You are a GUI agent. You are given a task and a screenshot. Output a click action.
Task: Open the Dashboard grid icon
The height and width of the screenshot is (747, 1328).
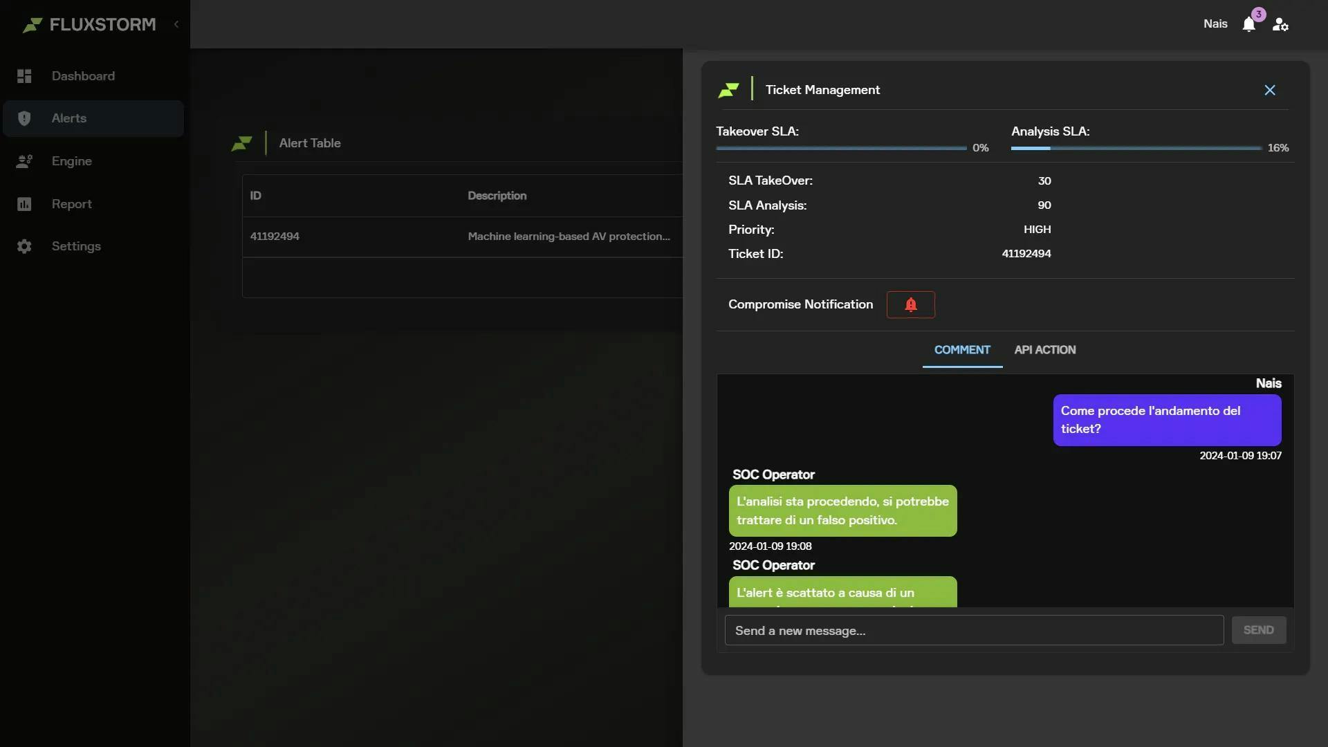(24, 76)
